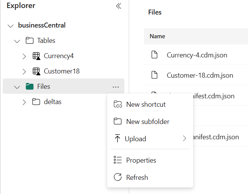The height and width of the screenshot is (194, 248).
Task: Click the Customer18 table icon
Action: point(36,71)
